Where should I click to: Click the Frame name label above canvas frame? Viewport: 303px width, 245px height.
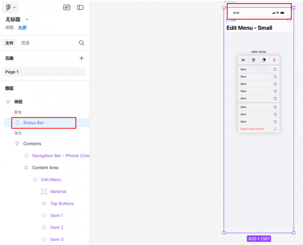[230, 2]
